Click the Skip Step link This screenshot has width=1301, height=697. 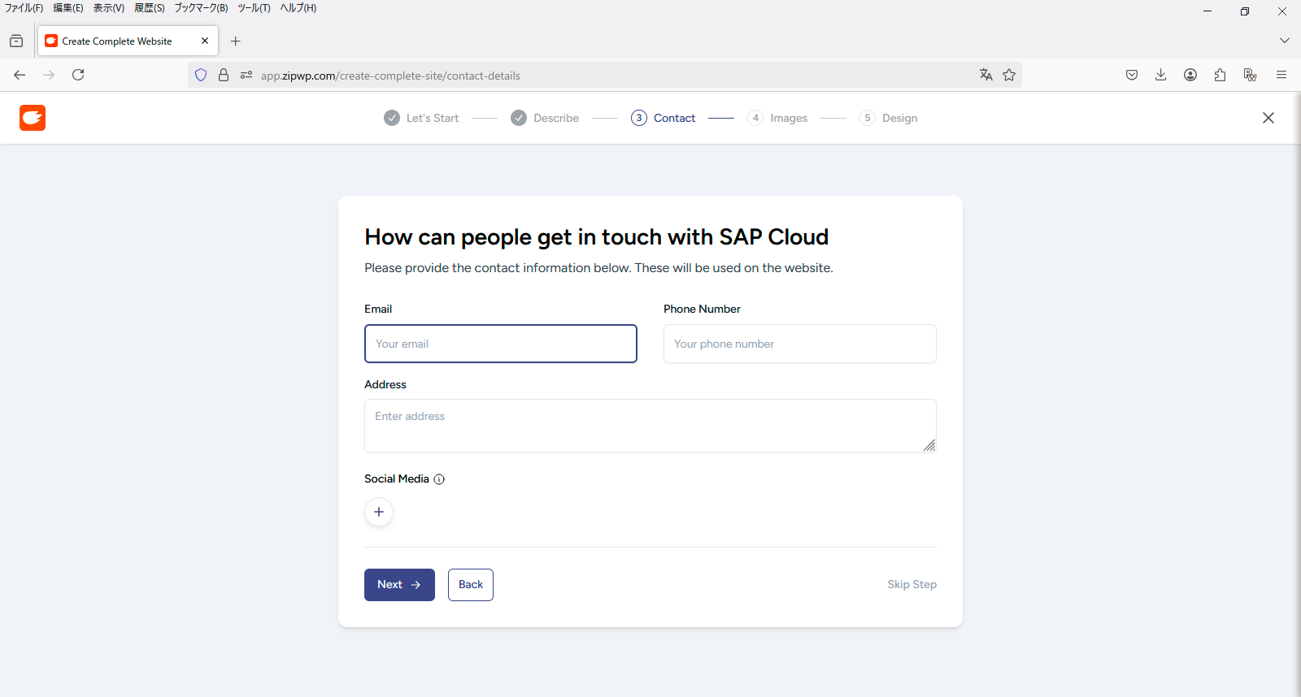tap(912, 585)
